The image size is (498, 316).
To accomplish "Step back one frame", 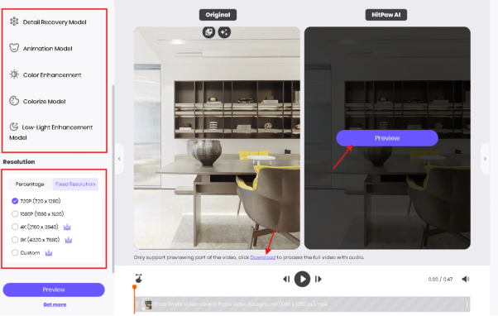I will (x=286, y=279).
